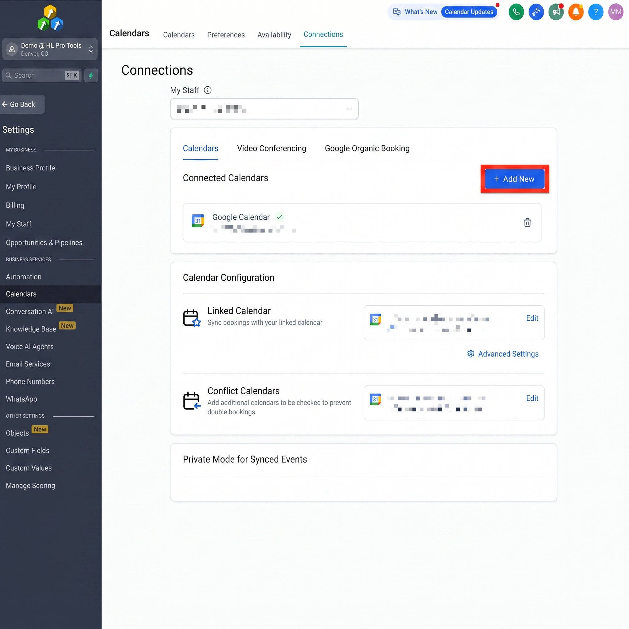Click the Go Back button
Viewport: 629px width, 629px height.
(x=22, y=104)
